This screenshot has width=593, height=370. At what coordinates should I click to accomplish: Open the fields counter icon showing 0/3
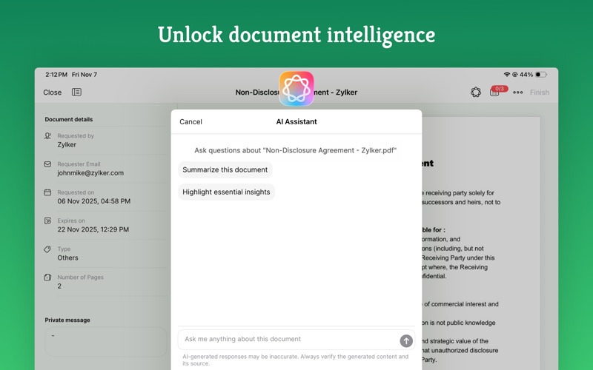tap(496, 92)
